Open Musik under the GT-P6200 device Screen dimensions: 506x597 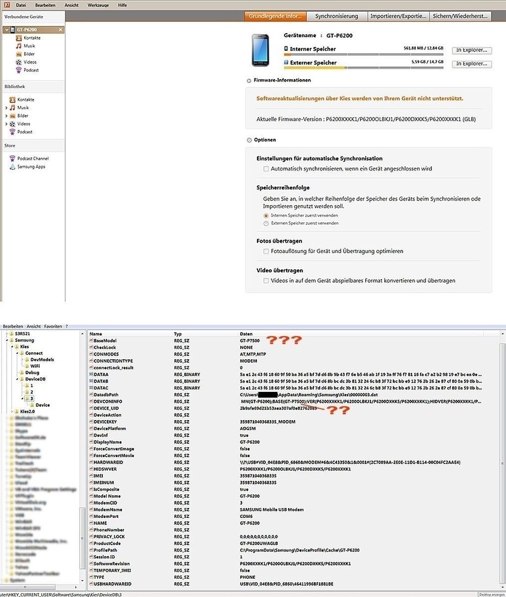point(25,46)
